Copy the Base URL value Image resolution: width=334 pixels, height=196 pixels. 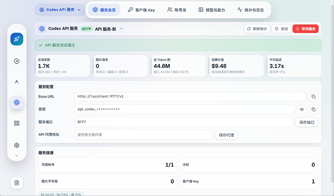coord(313,97)
